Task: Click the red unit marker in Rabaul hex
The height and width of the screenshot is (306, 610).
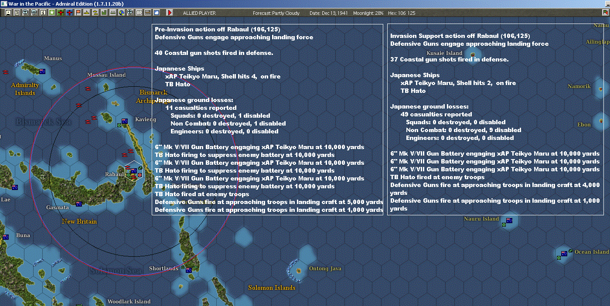Action: click(140, 175)
